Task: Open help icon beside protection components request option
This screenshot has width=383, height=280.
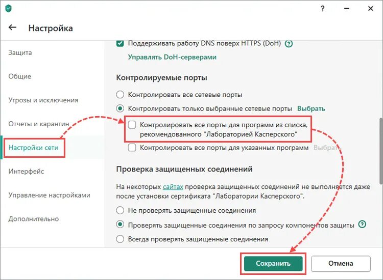Action: pyautogui.click(x=362, y=224)
